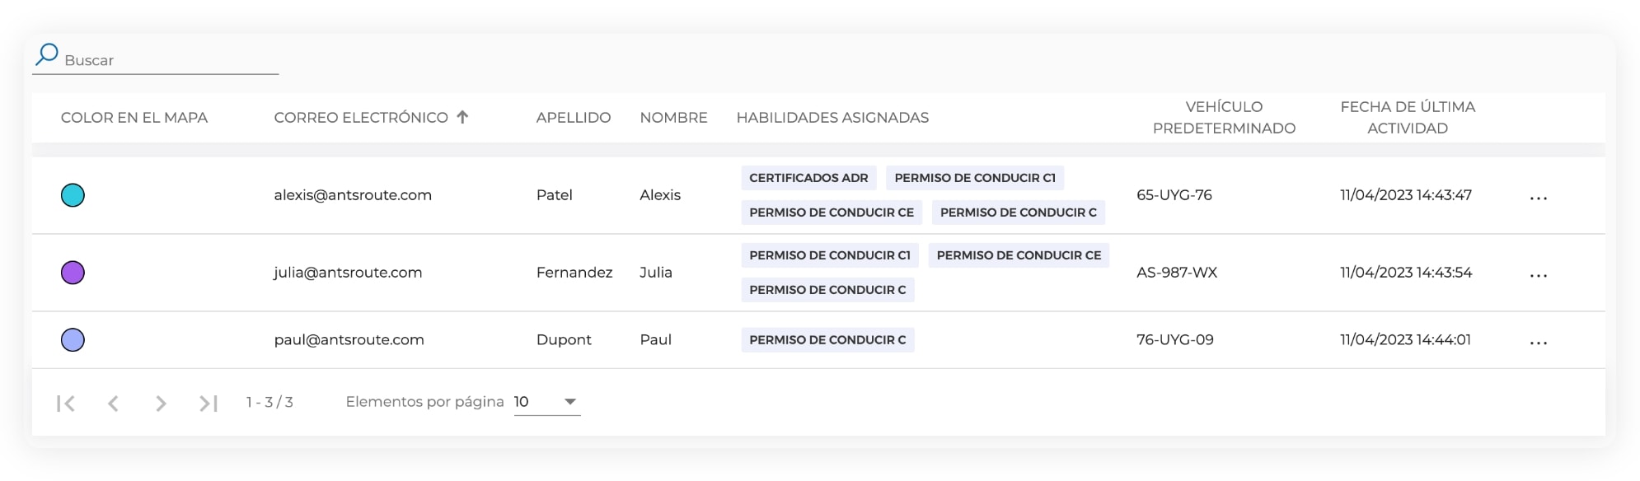Viewport: 1640px width, 481px height.
Task: Sort by the Apellido column header
Action: [573, 118]
